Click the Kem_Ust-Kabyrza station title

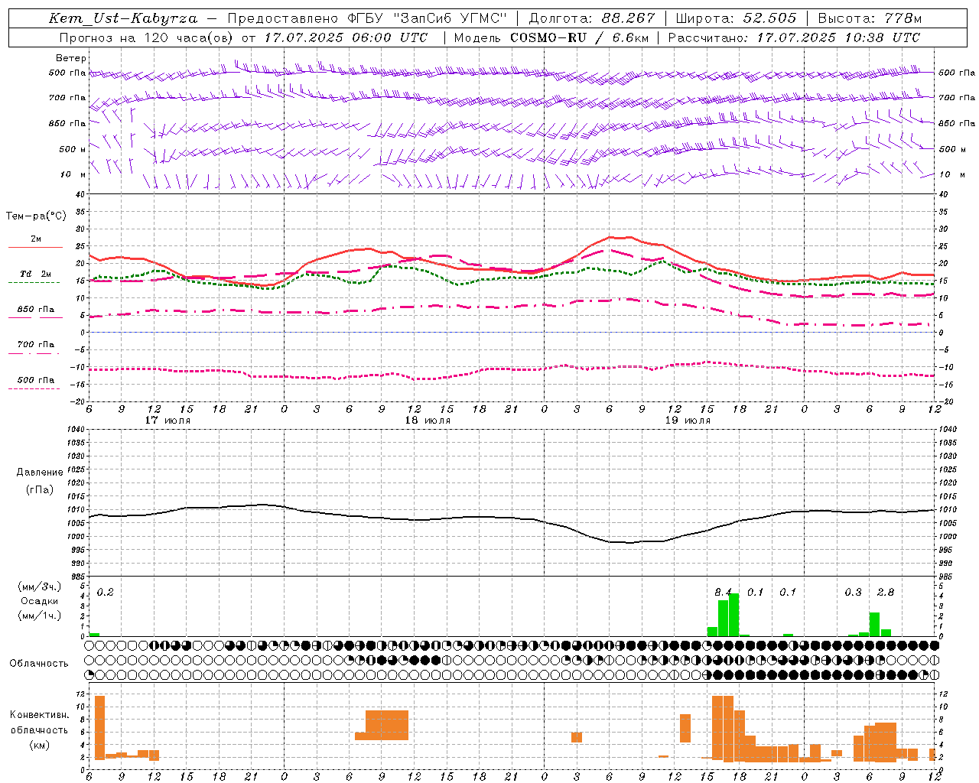coord(123,18)
